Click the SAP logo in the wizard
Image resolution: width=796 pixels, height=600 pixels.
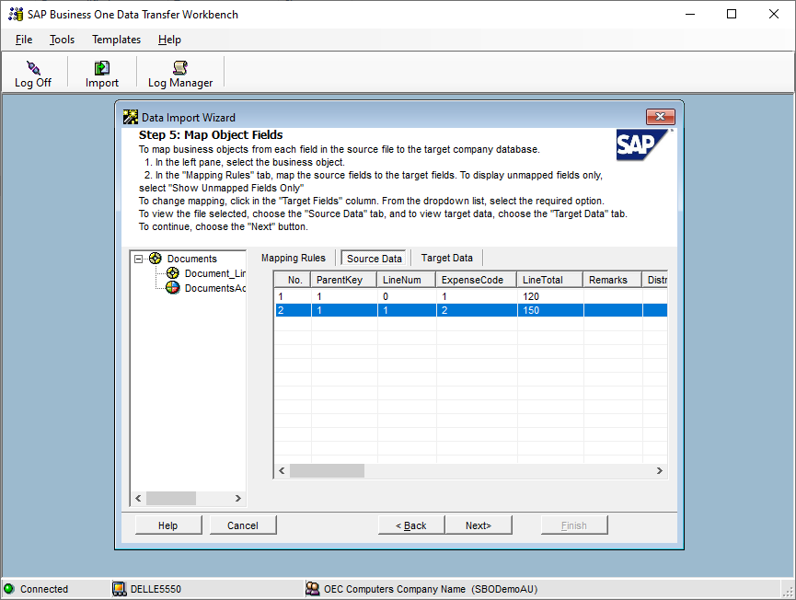click(641, 145)
